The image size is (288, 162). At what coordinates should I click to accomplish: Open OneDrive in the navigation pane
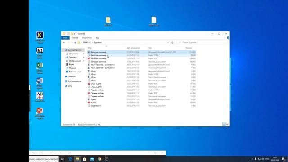72,76
